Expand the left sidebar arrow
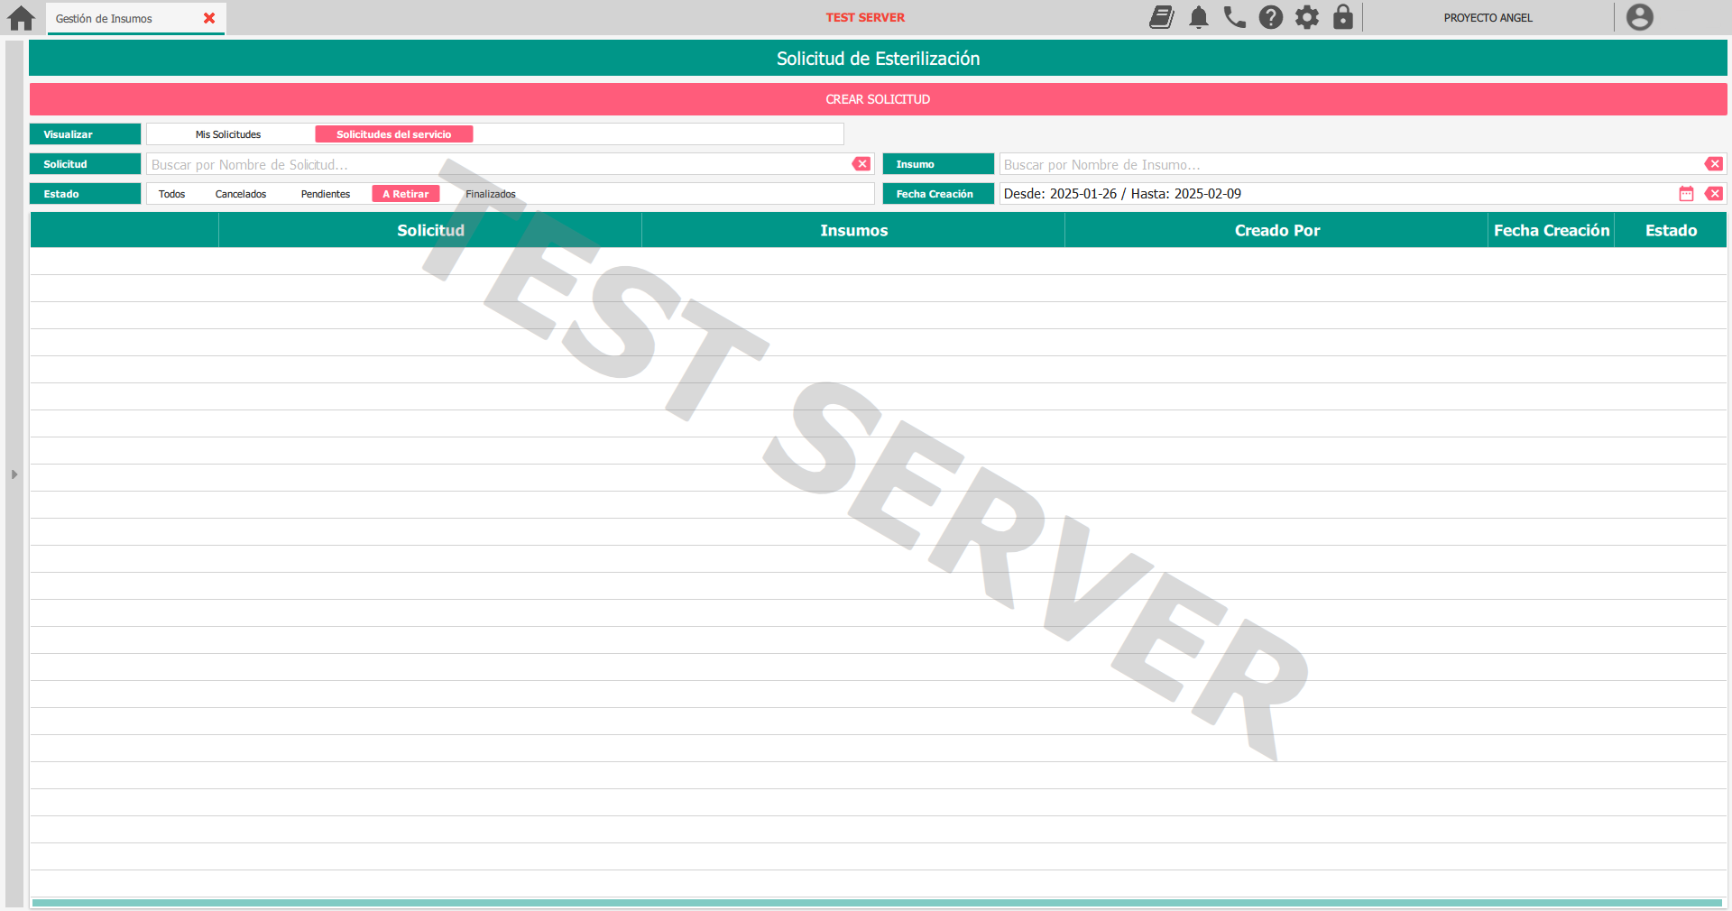The image size is (1732, 911). 14,474
